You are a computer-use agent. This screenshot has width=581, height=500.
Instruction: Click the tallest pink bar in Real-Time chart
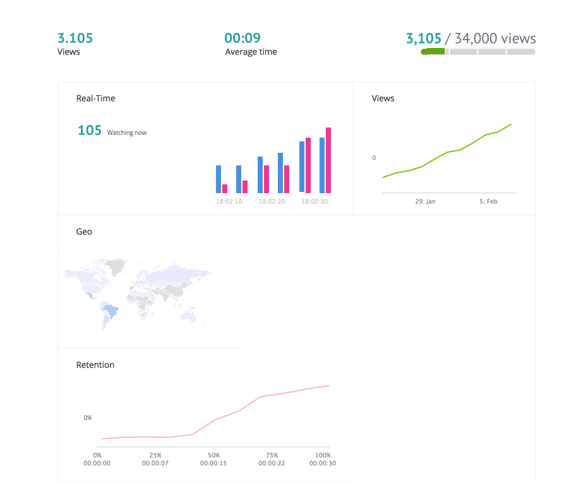pos(328,160)
